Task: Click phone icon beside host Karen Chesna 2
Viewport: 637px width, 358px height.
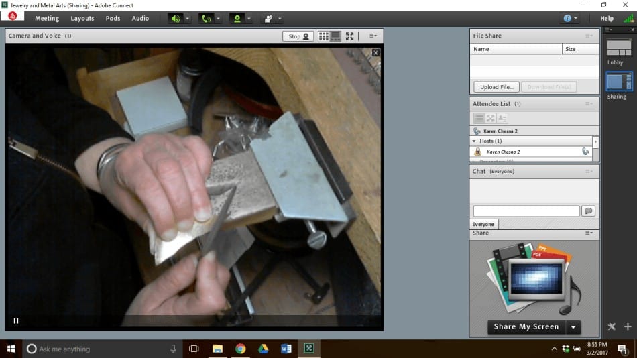Action: tap(585, 152)
